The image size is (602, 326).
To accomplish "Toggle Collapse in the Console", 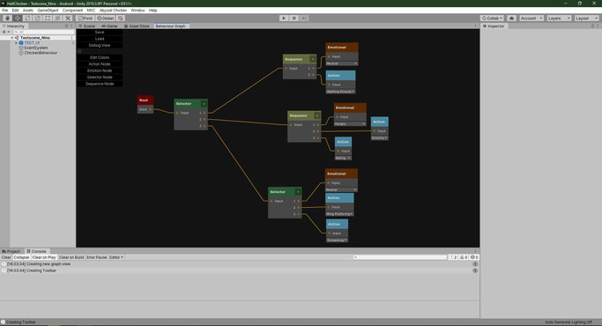I will pyautogui.click(x=21, y=257).
